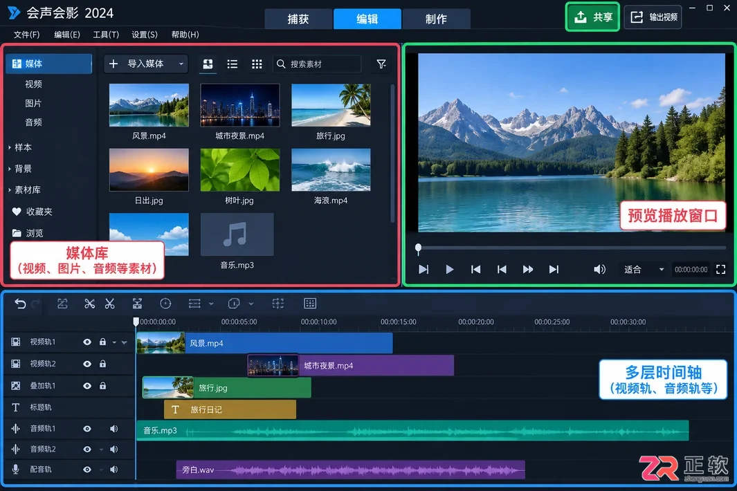Click the 叠加轨1 overlay track icon
This screenshot has width=737, height=491.
tap(15, 386)
